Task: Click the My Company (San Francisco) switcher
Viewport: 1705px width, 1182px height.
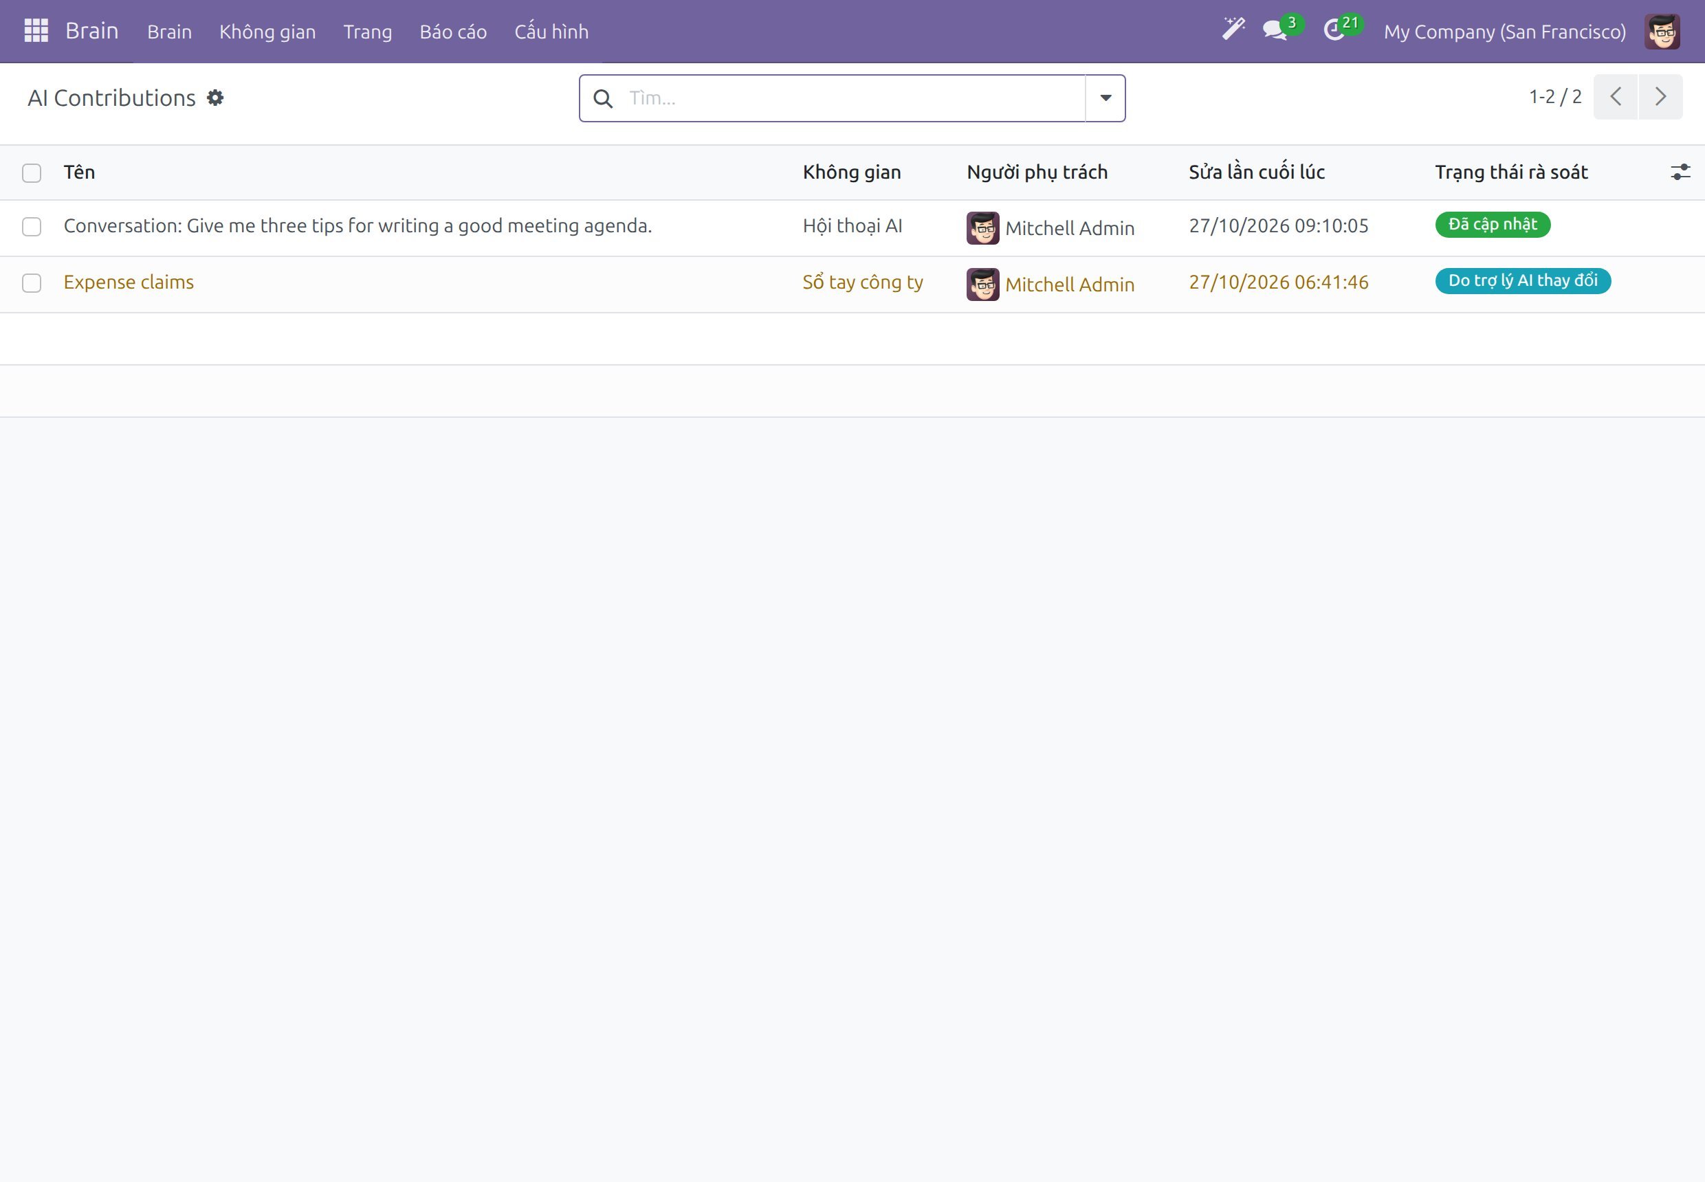Action: 1505,32
